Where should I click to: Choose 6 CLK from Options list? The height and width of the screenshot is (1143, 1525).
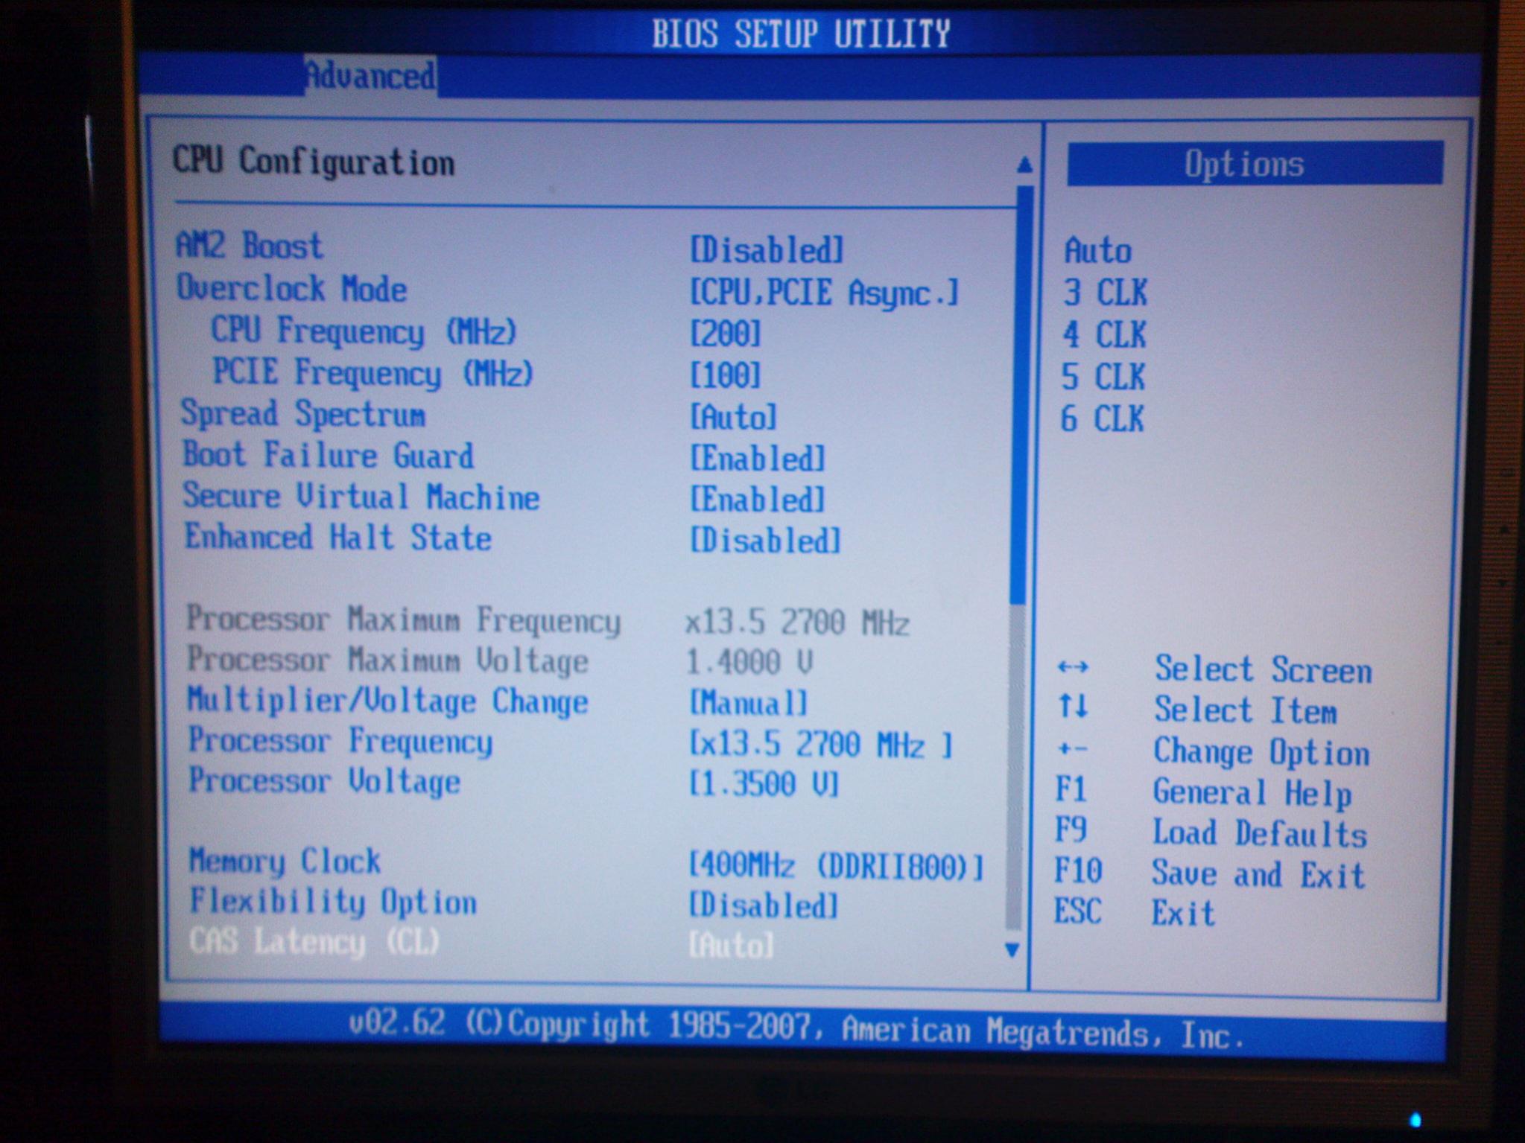point(1102,419)
